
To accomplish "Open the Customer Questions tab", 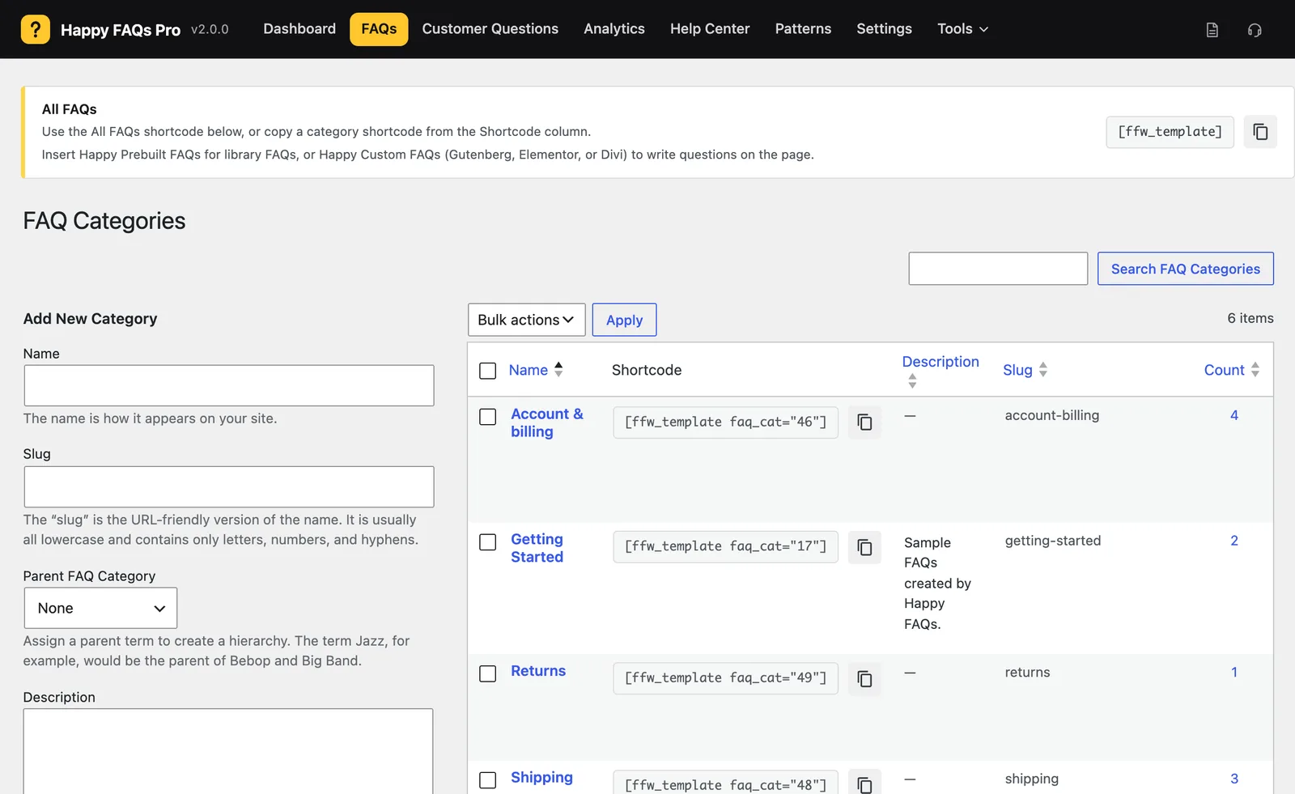I will [490, 29].
